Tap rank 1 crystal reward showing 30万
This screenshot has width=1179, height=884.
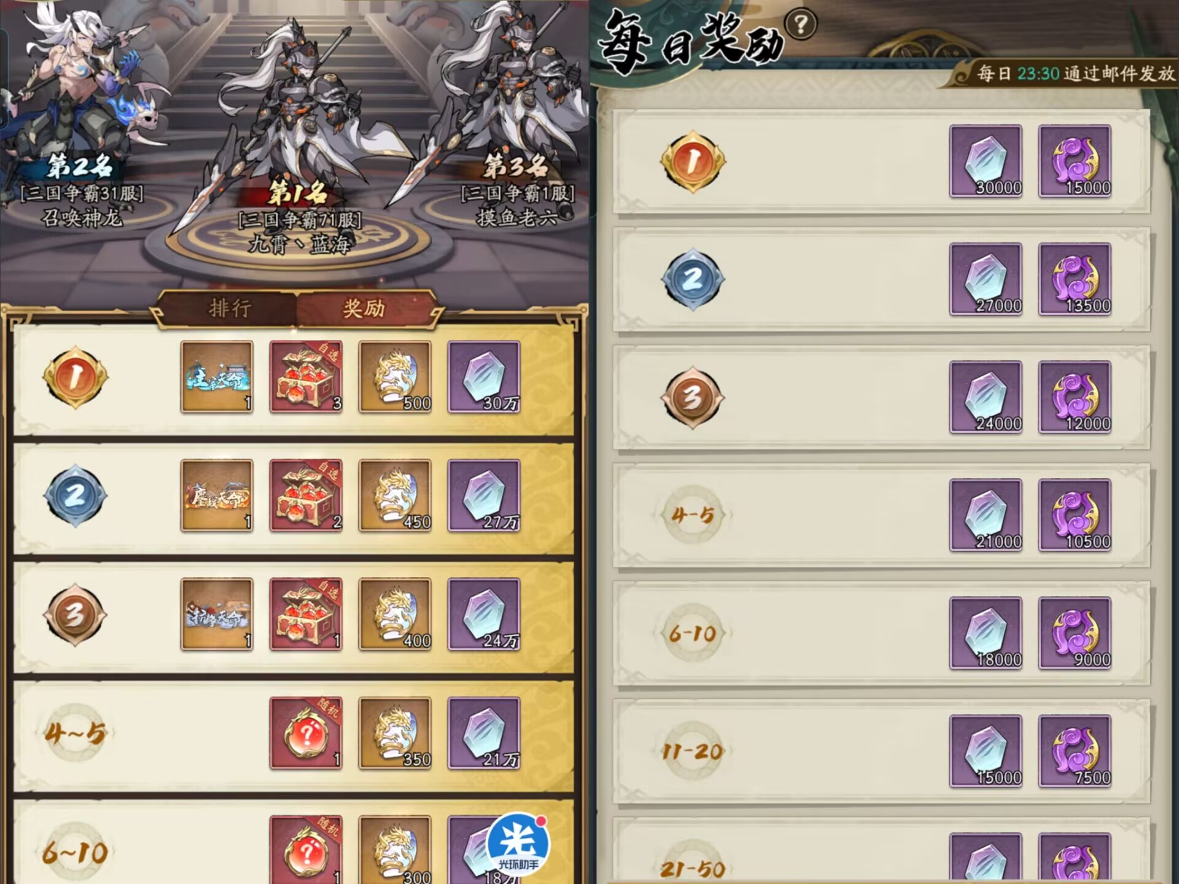tap(484, 377)
